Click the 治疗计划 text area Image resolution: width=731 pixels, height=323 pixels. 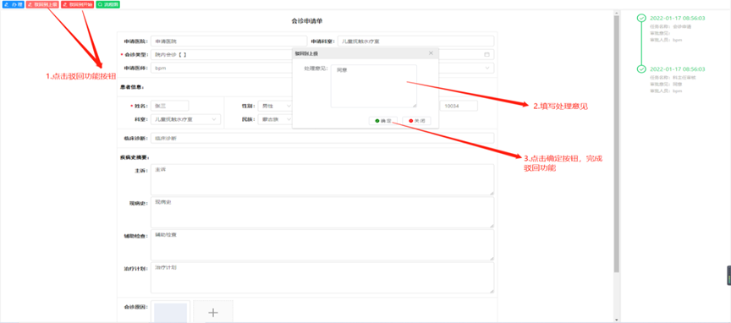point(322,278)
